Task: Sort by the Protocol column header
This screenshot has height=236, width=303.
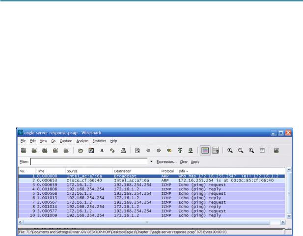Action: [x=168, y=171]
